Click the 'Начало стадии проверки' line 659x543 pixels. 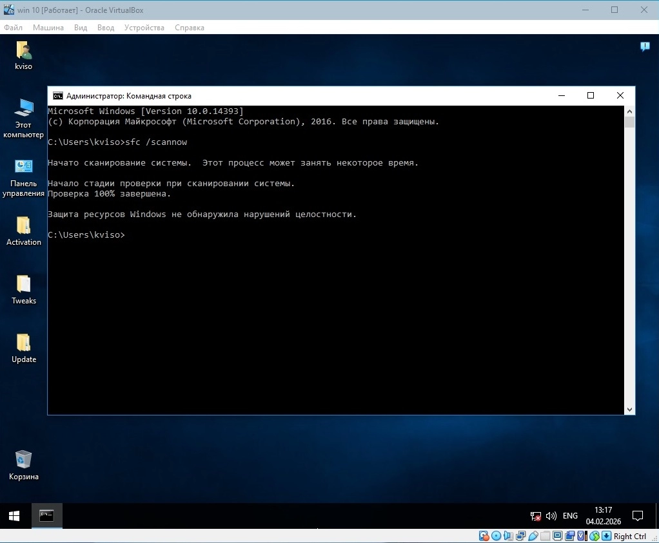click(172, 183)
